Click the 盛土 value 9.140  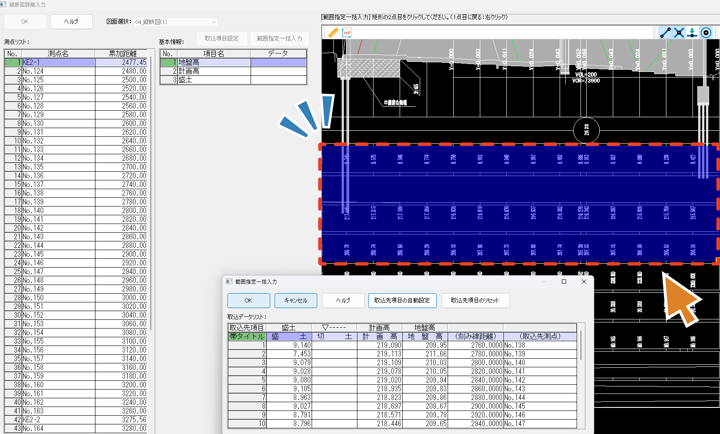coord(289,345)
